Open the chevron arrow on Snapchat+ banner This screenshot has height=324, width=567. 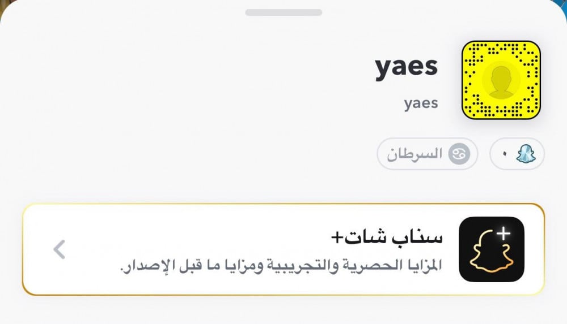tap(60, 249)
